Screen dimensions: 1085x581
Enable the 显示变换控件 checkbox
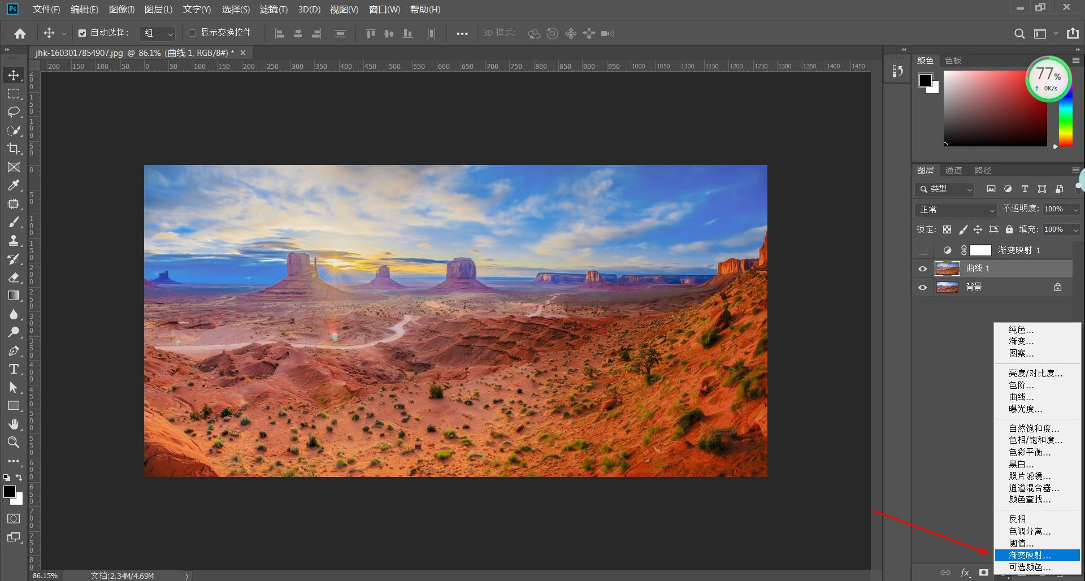point(192,33)
